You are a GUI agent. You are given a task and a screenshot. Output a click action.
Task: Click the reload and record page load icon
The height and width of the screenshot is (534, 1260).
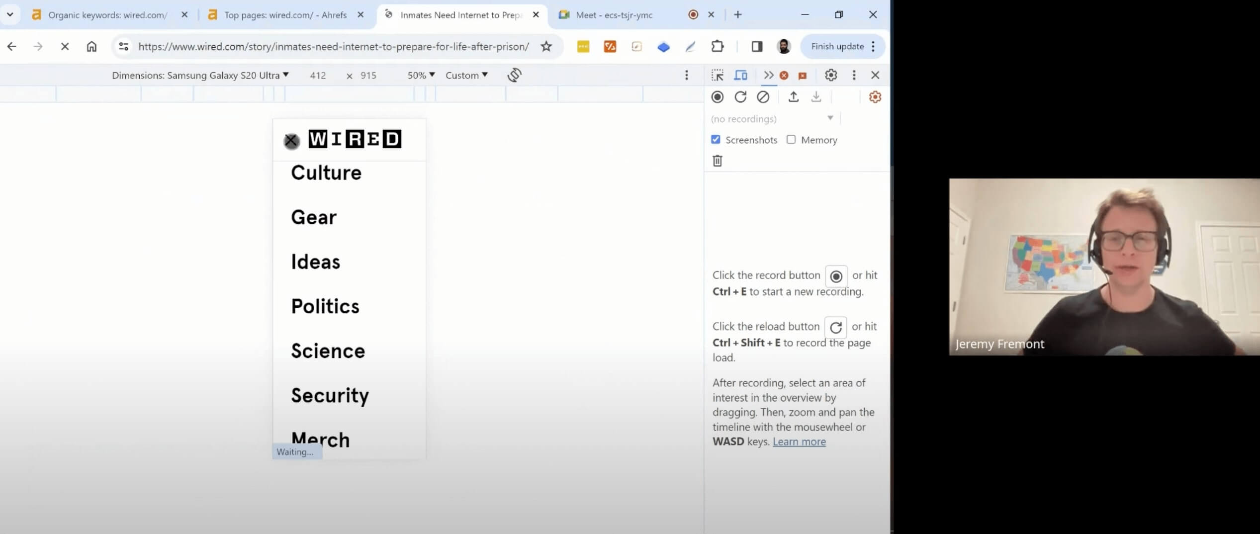coord(740,97)
